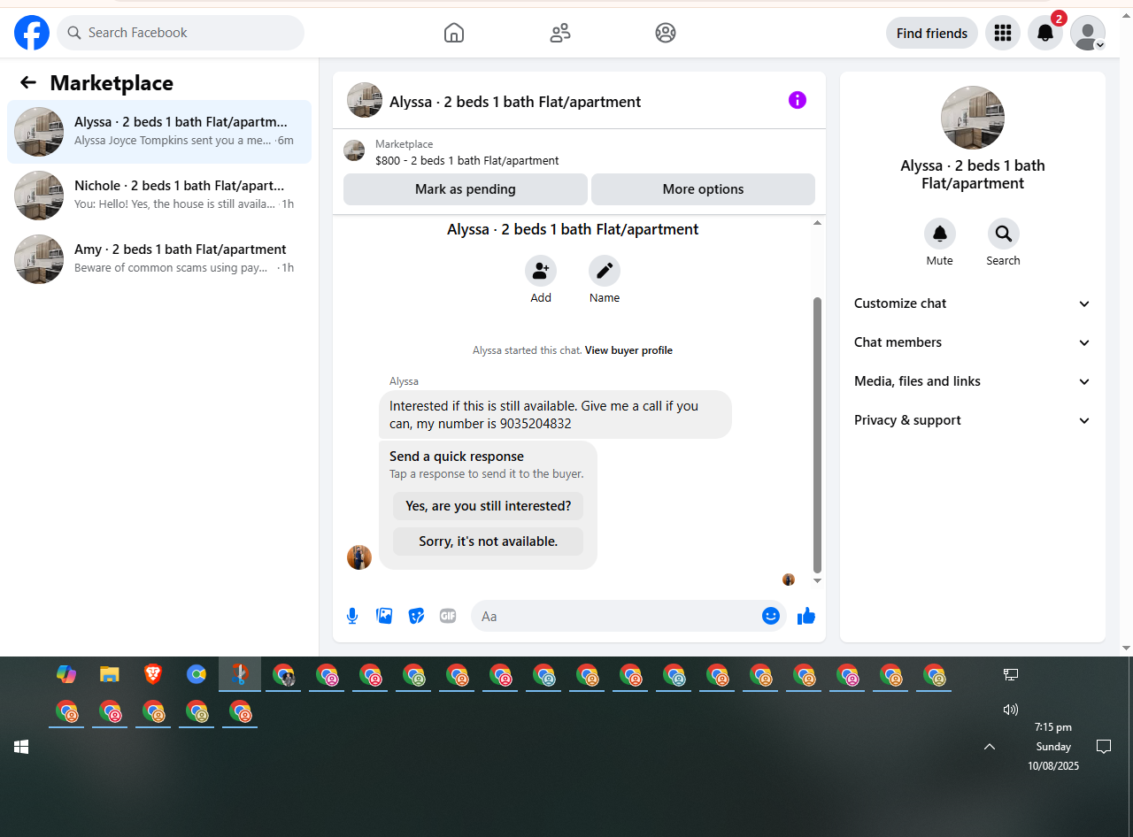
Task: Click the chat header listing avatar
Action: (365, 101)
